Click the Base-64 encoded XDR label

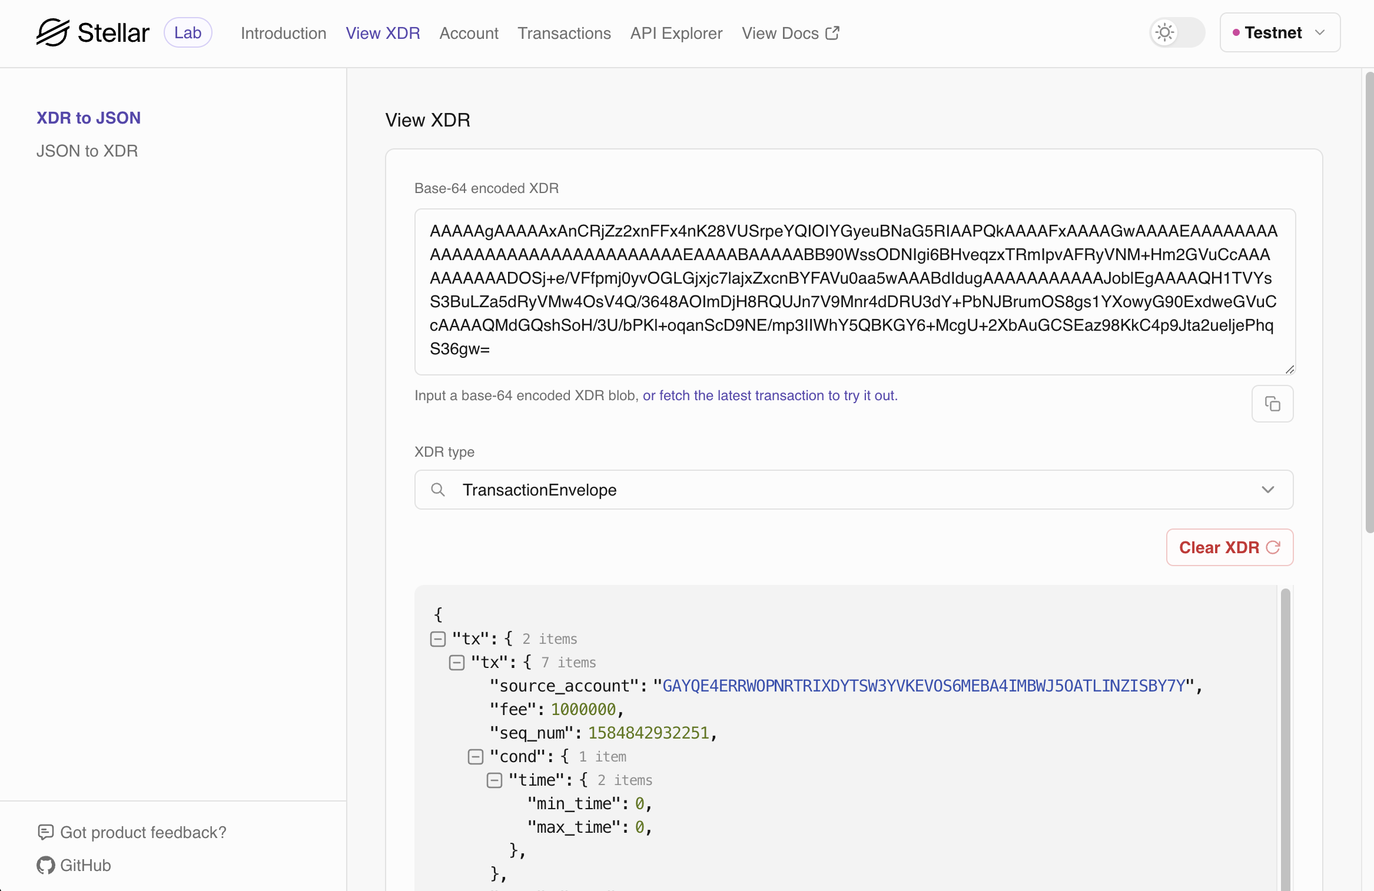486,188
